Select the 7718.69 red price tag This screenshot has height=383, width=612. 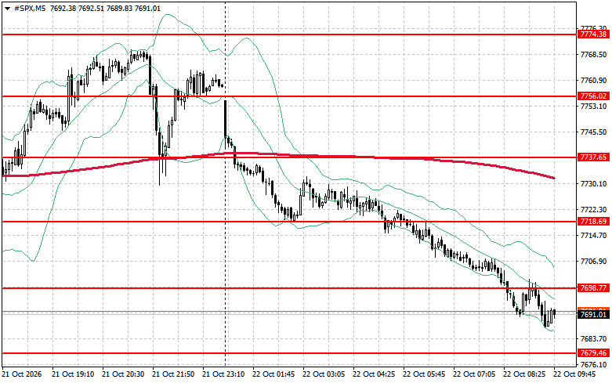tap(593, 222)
